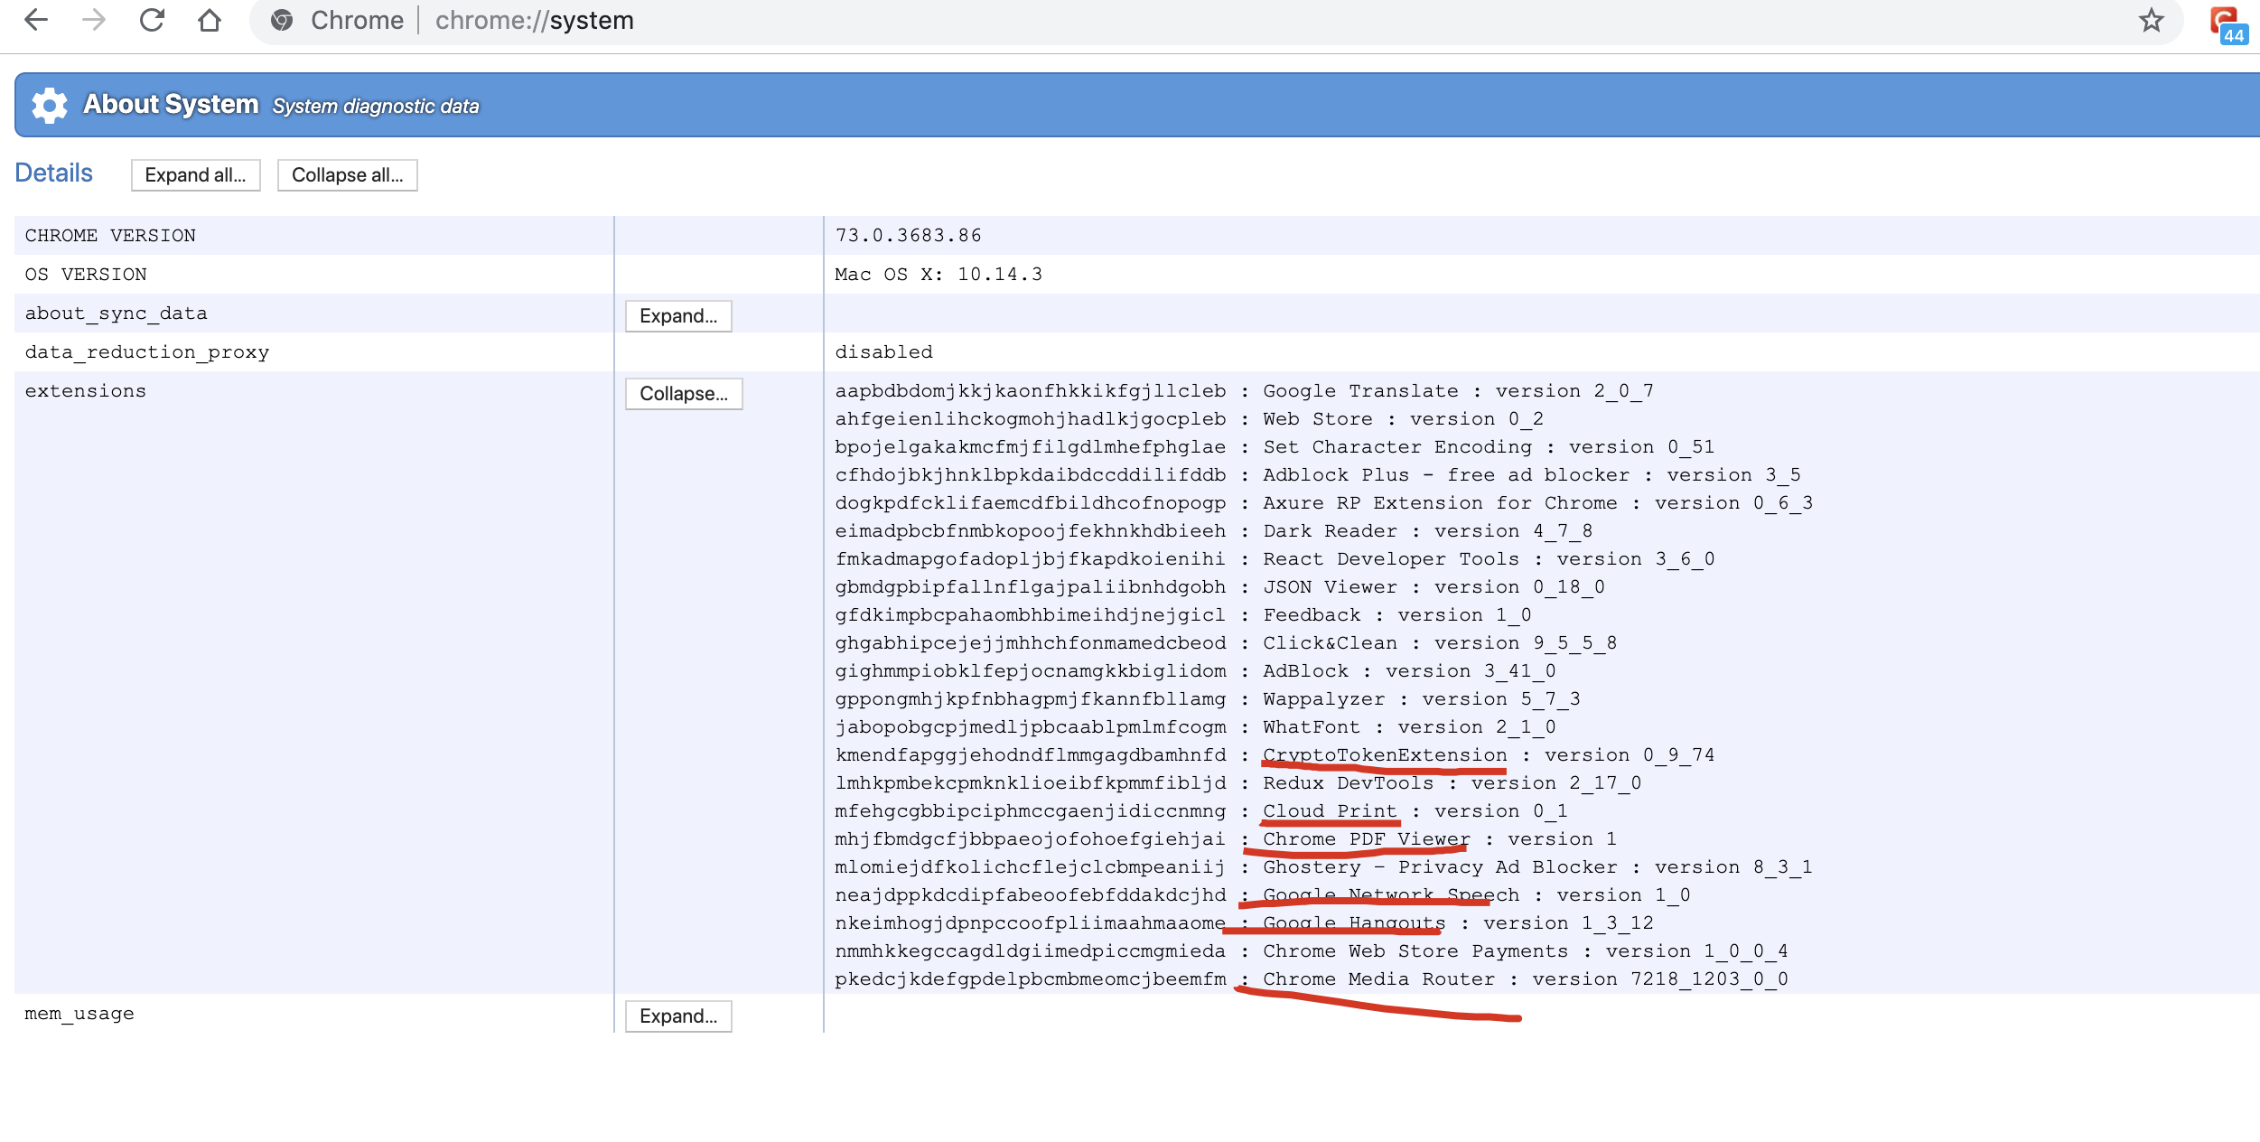Screen dimensions: 2260x1142
Task: Click the about_sync_data label
Action: pyautogui.click(x=117, y=314)
